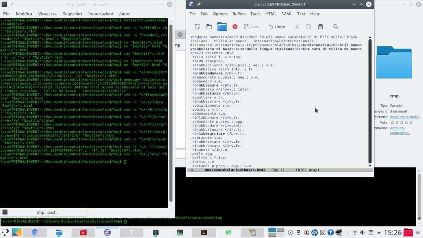The image size is (423, 238).
Task: Open the Impostazioni menu in Konsole
Action: tap(101, 13)
